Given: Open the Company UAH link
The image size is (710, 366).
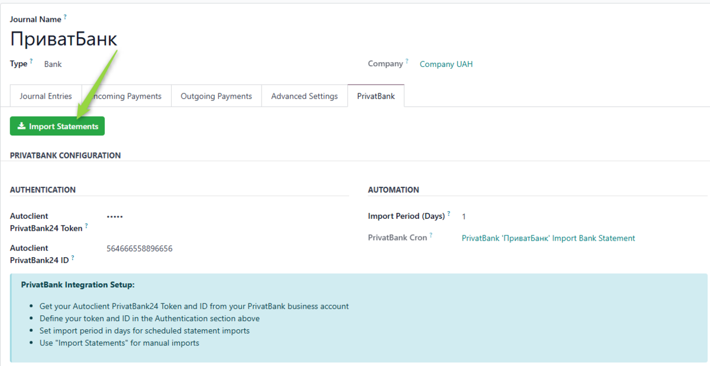Looking at the screenshot, I should click(x=446, y=64).
